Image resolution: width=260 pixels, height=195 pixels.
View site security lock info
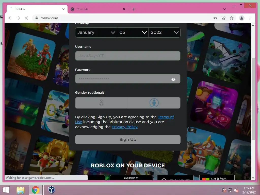37,18
